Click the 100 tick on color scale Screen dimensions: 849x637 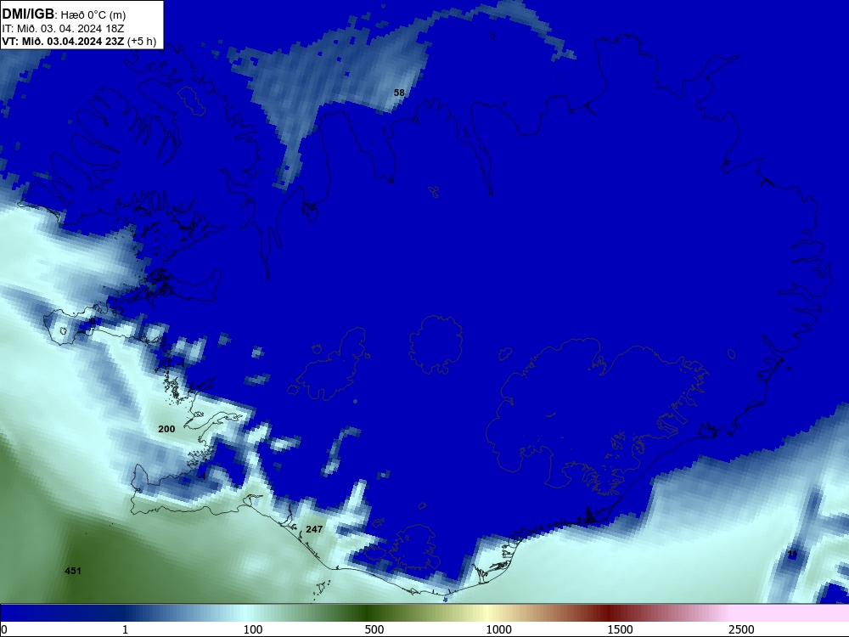(253, 629)
